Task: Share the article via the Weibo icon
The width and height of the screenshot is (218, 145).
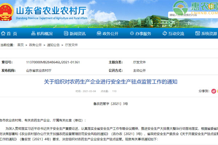Action: 214,91
